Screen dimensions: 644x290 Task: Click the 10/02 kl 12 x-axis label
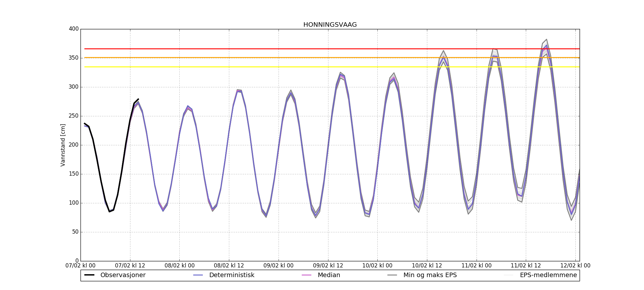pos(427,266)
